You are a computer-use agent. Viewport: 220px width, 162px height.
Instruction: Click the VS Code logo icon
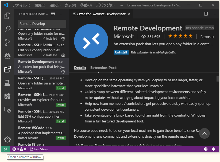pyautogui.click(x=6, y=5)
